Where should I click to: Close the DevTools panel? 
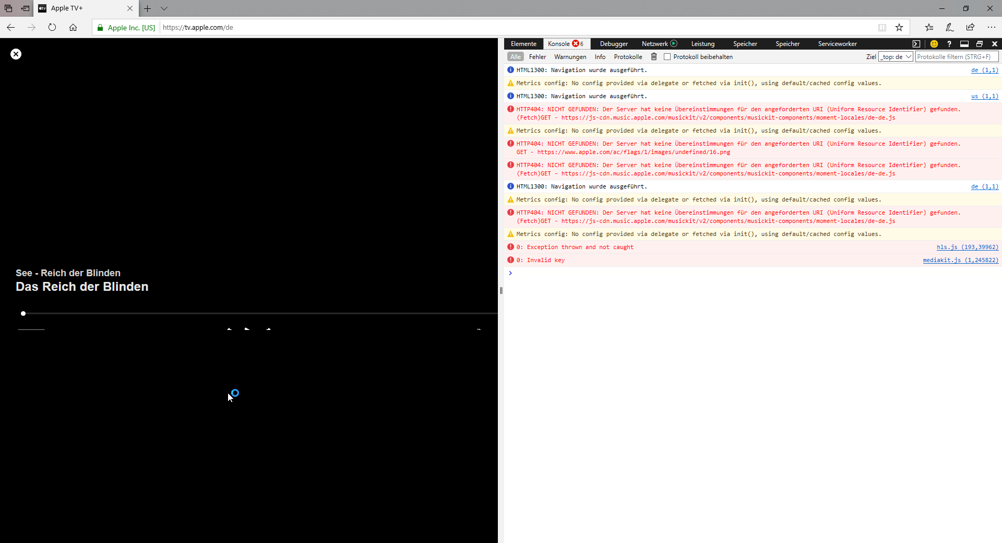pos(995,44)
